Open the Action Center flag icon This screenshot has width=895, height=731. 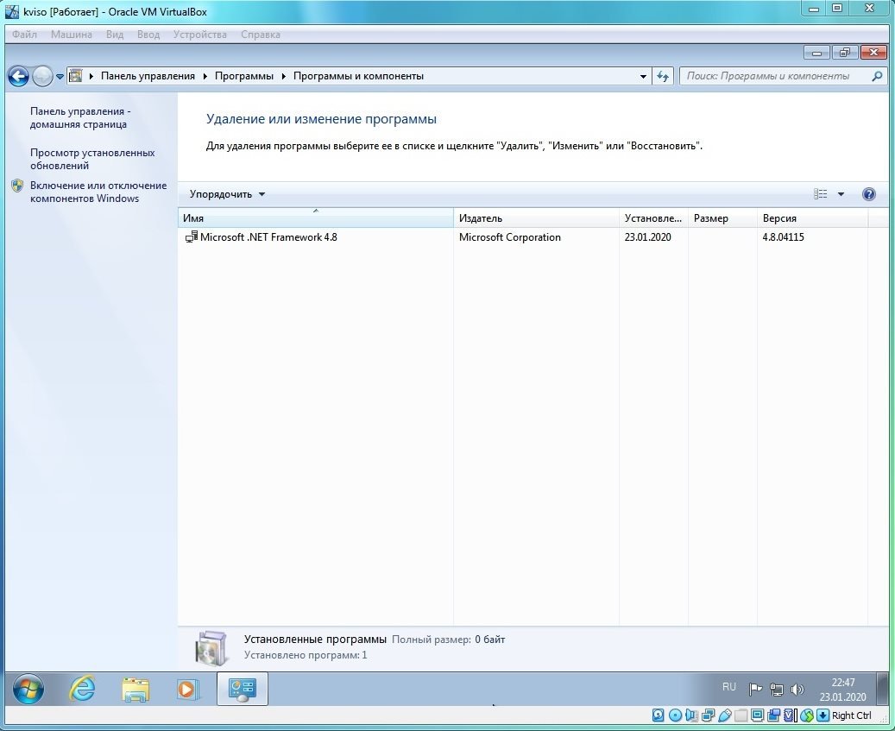click(x=755, y=690)
